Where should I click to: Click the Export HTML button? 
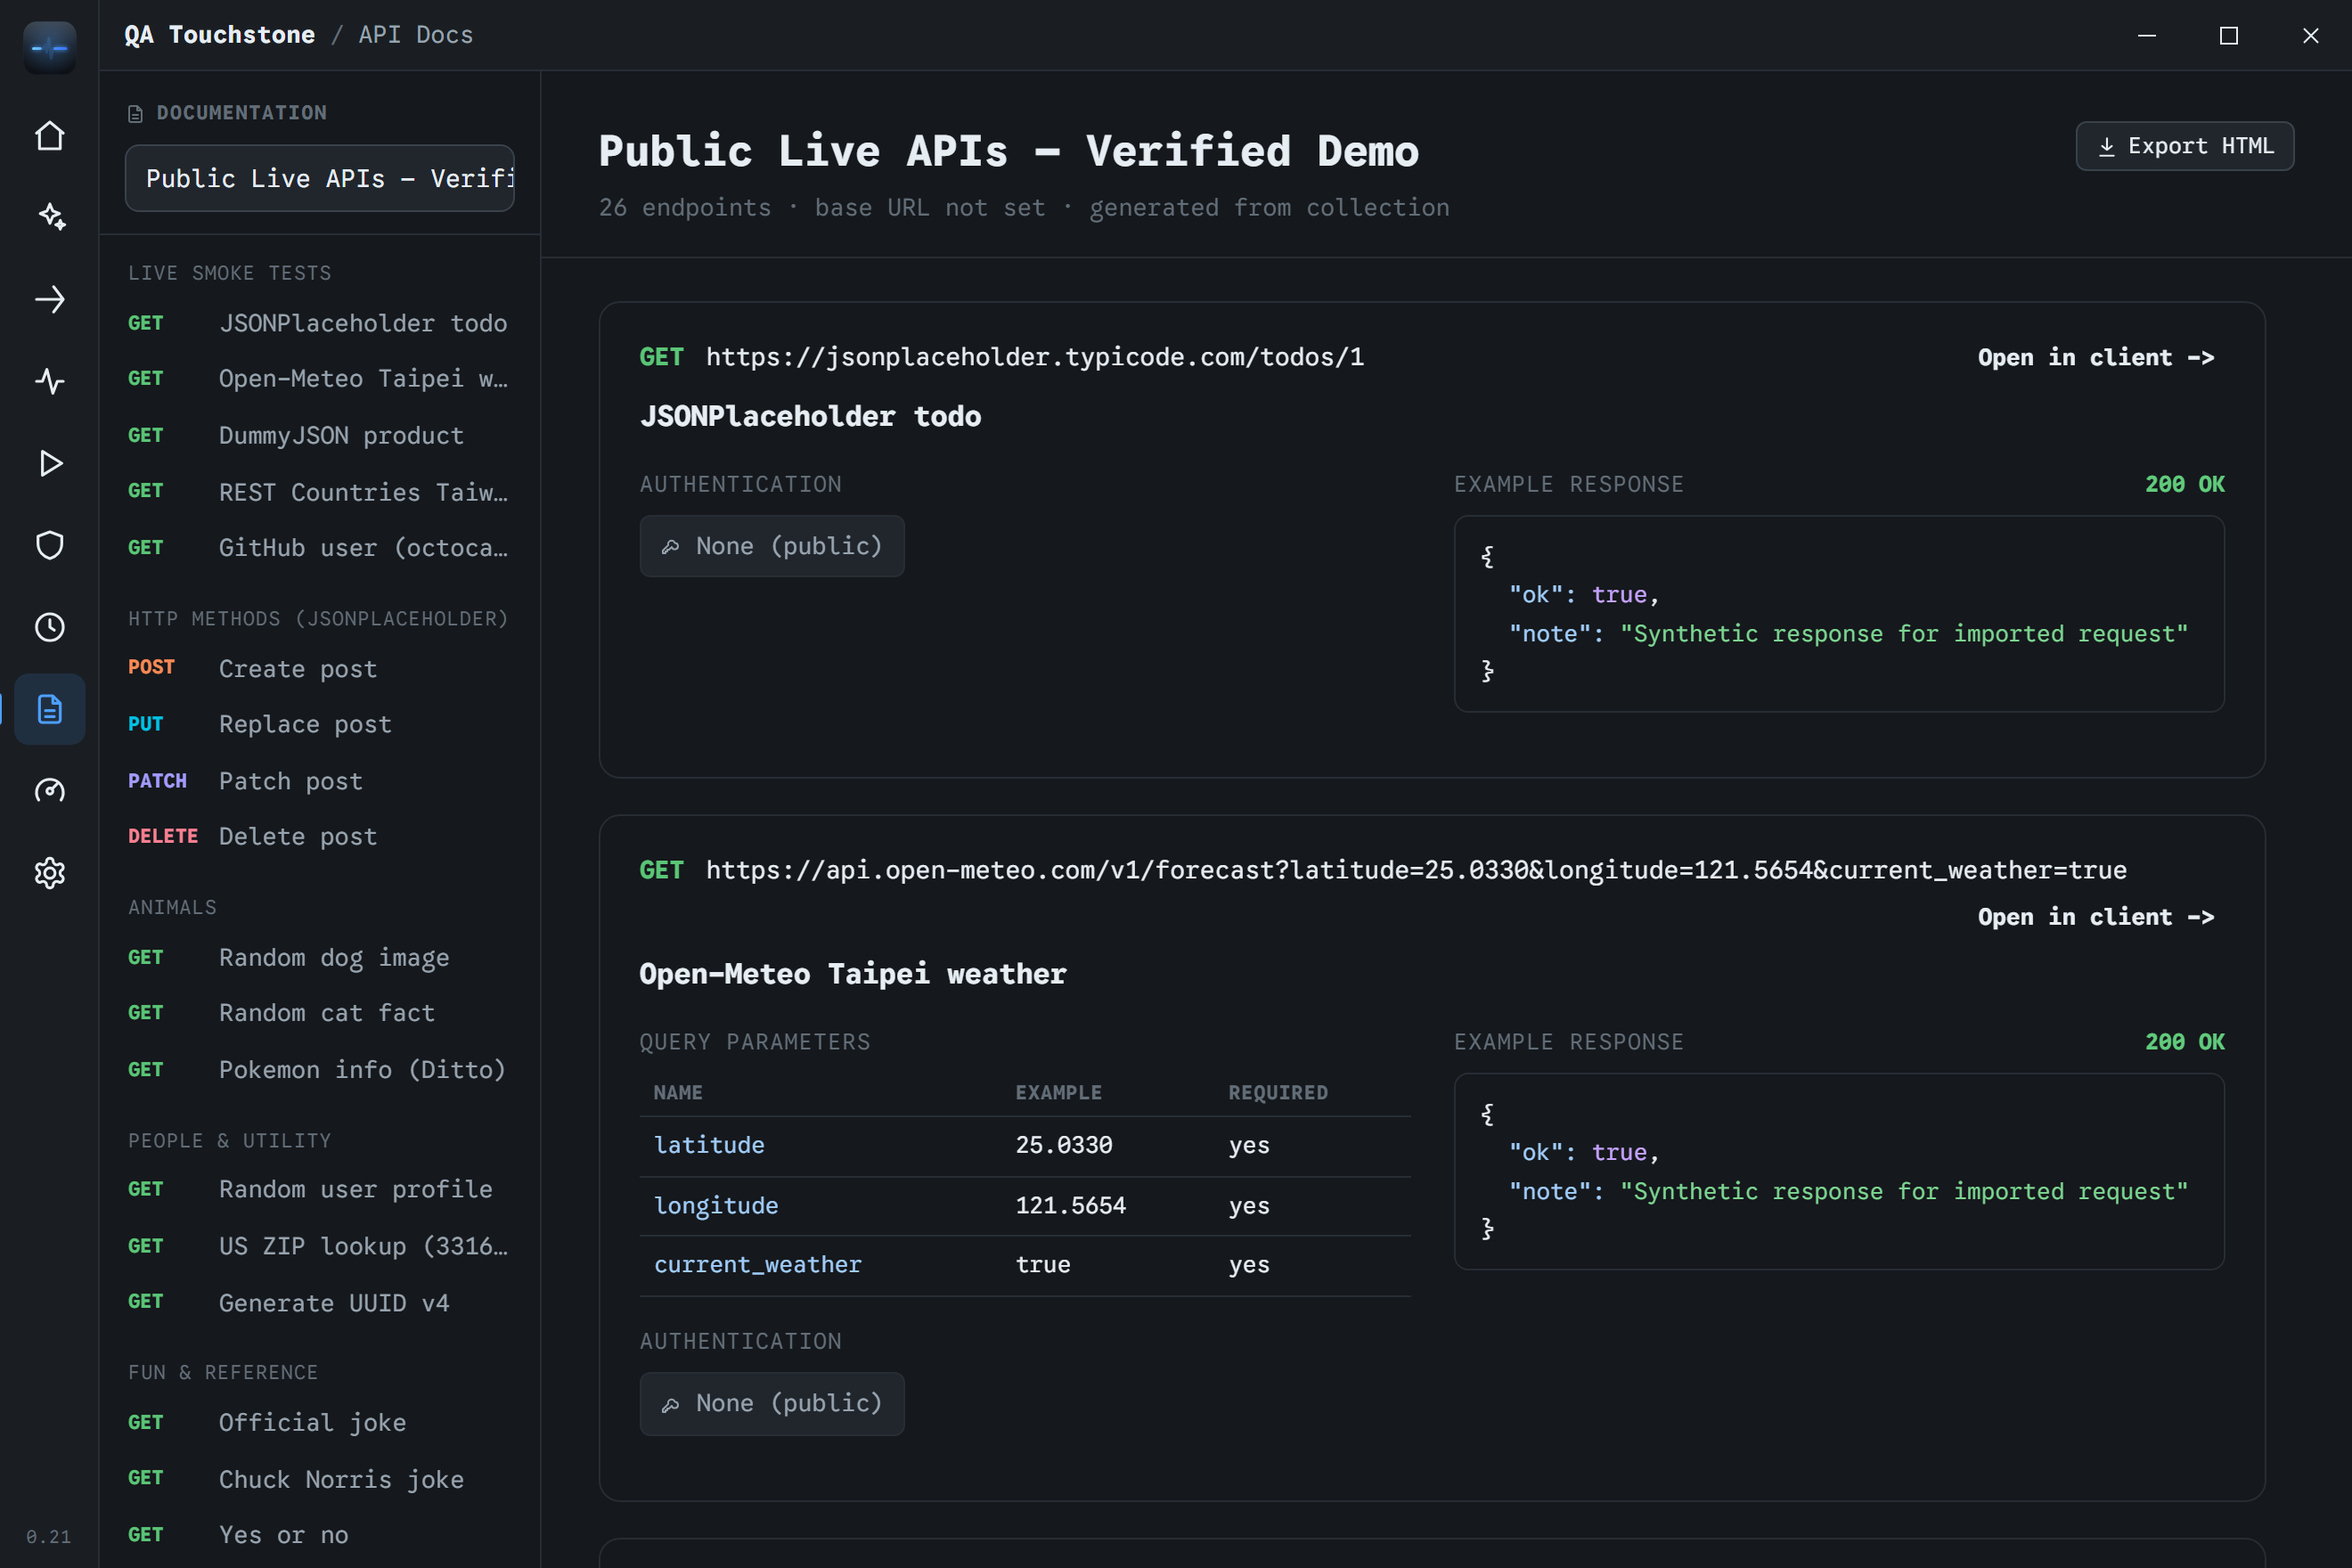point(2184,146)
